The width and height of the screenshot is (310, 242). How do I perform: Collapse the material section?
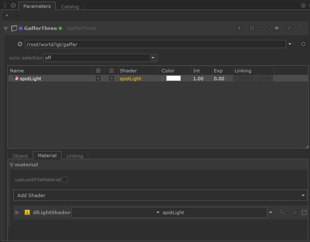tap(12, 165)
